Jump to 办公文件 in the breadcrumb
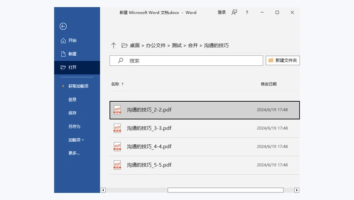Screen dimensions: 354x200 point(156,46)
